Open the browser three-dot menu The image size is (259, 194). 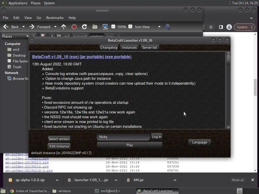(x=252, y=27)
